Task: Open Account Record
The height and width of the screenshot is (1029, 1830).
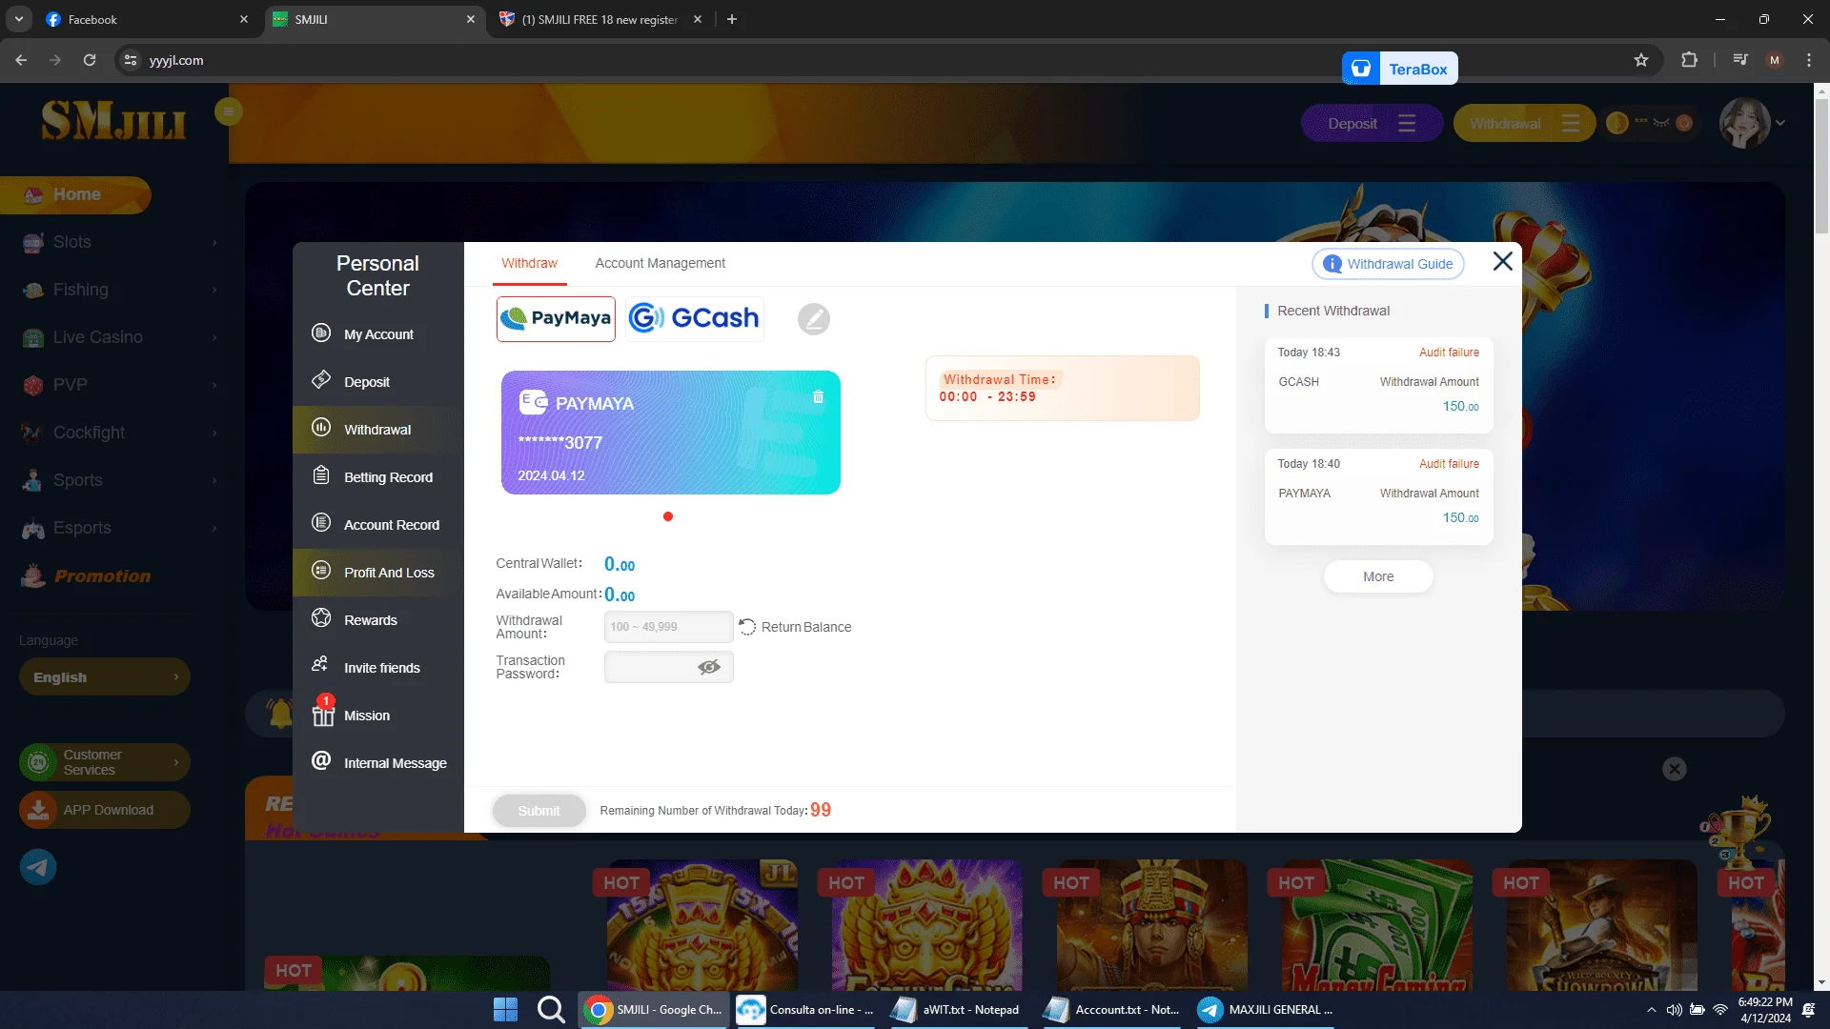Action: pos(378,525)
